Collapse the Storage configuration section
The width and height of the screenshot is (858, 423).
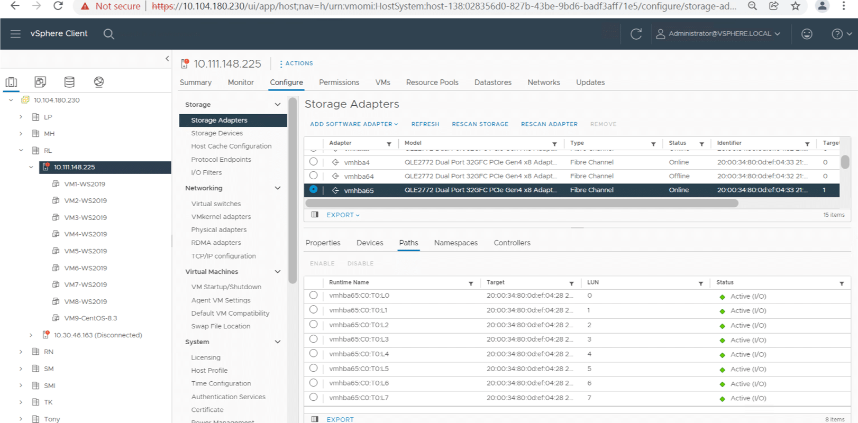tap(278, 105)
